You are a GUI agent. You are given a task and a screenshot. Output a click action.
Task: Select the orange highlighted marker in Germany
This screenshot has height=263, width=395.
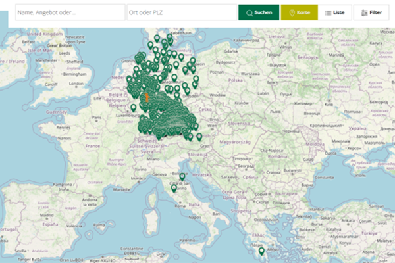[147, 97]
